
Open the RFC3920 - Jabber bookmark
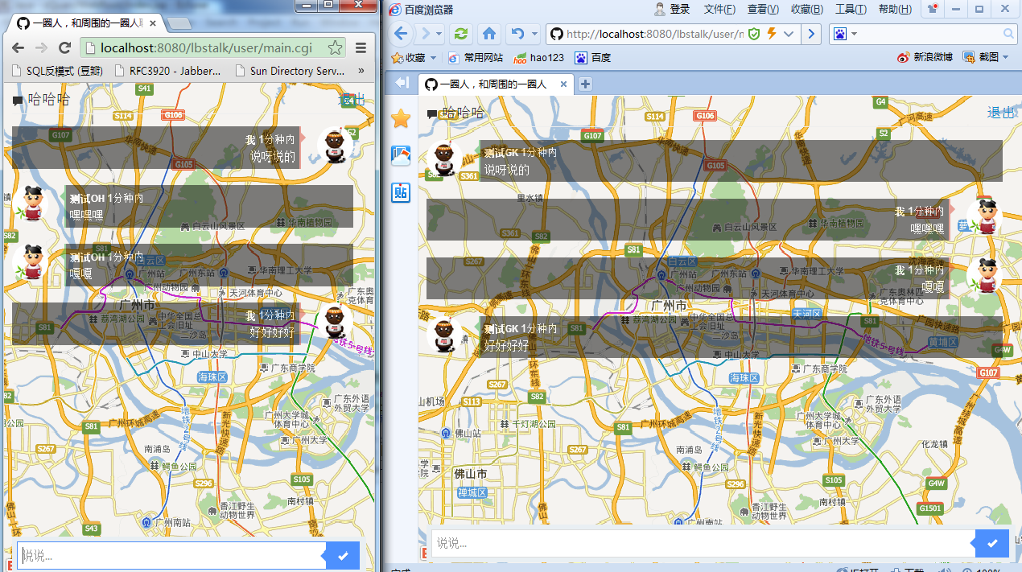(167, 71)
